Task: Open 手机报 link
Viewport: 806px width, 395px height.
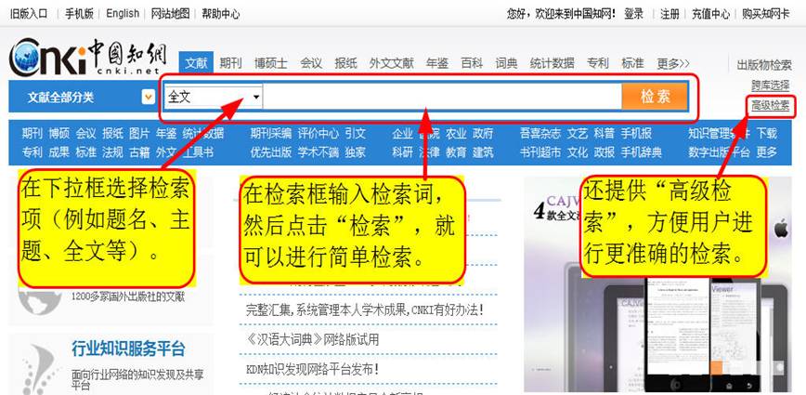Action: pos(636,134)
